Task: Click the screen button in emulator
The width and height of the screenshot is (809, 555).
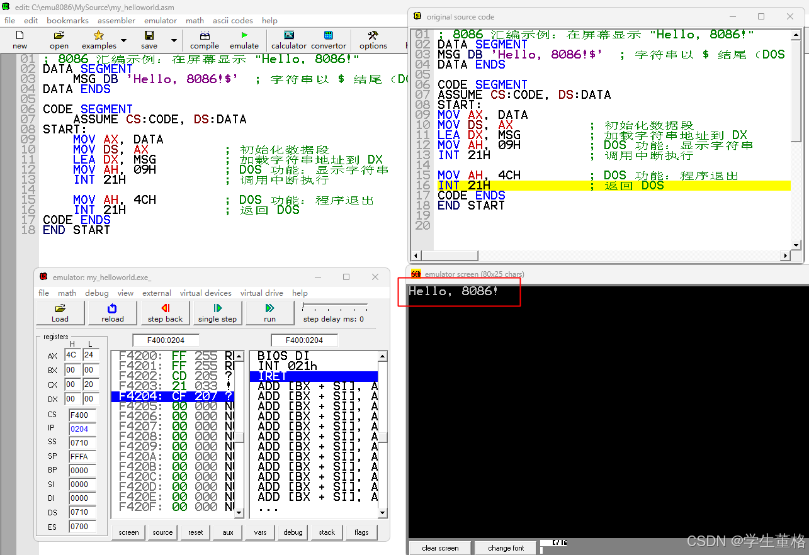Action: 128,532
